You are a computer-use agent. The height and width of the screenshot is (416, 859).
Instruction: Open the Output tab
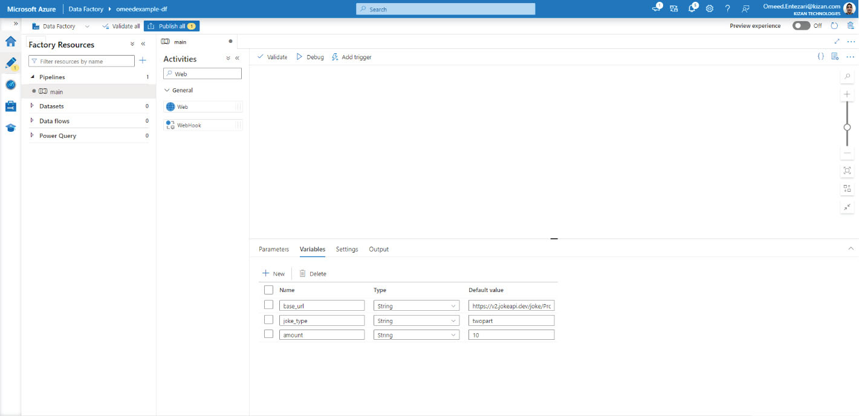coord(378,249)
